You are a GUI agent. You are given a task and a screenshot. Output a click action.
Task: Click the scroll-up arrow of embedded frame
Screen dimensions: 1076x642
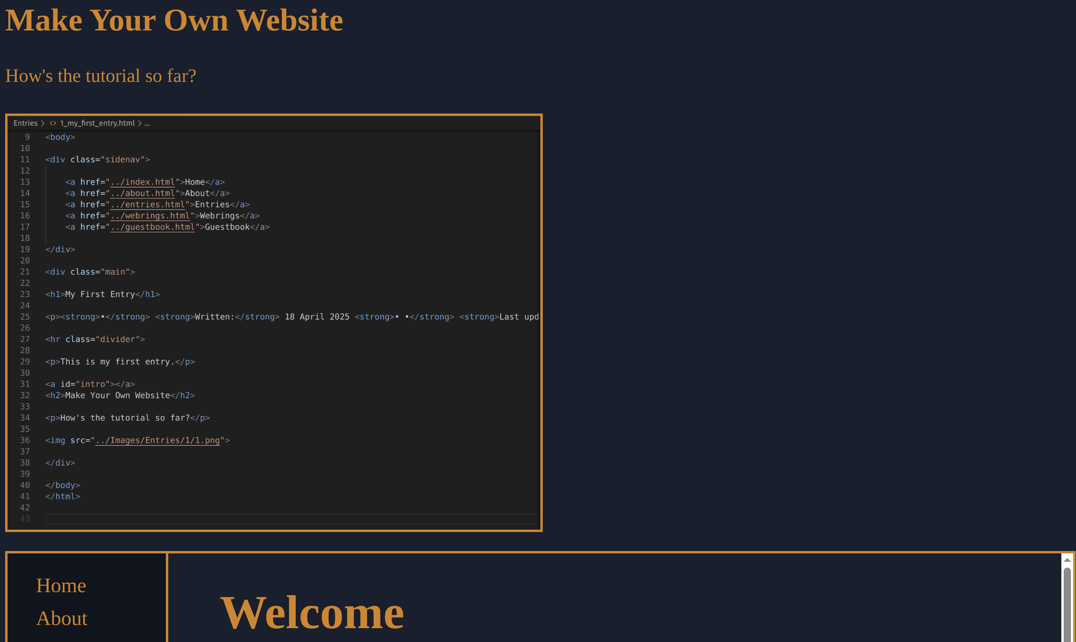[1067, 560]
